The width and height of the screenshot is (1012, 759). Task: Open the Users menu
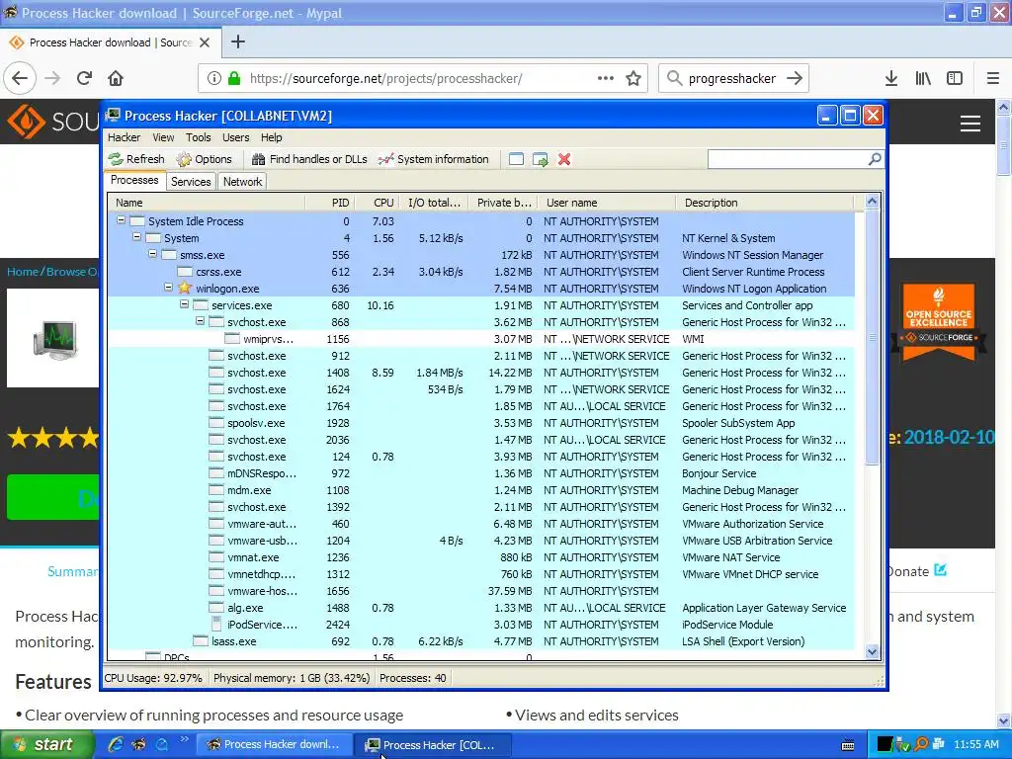[235, 137]
